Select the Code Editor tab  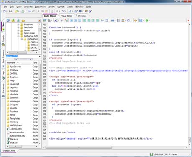tap(50, 16)
